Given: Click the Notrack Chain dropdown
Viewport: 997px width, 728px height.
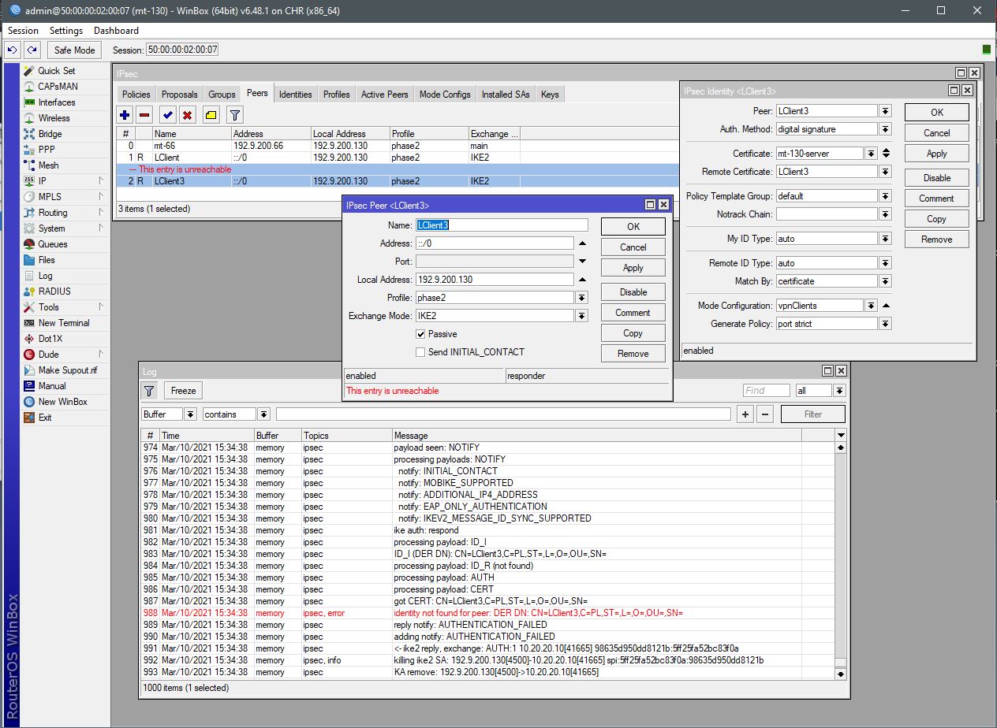Looking at the screenshot, I should tap(886, 214).
